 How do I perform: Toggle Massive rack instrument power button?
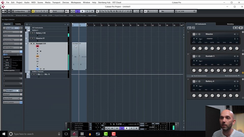(x=194, y=34)
